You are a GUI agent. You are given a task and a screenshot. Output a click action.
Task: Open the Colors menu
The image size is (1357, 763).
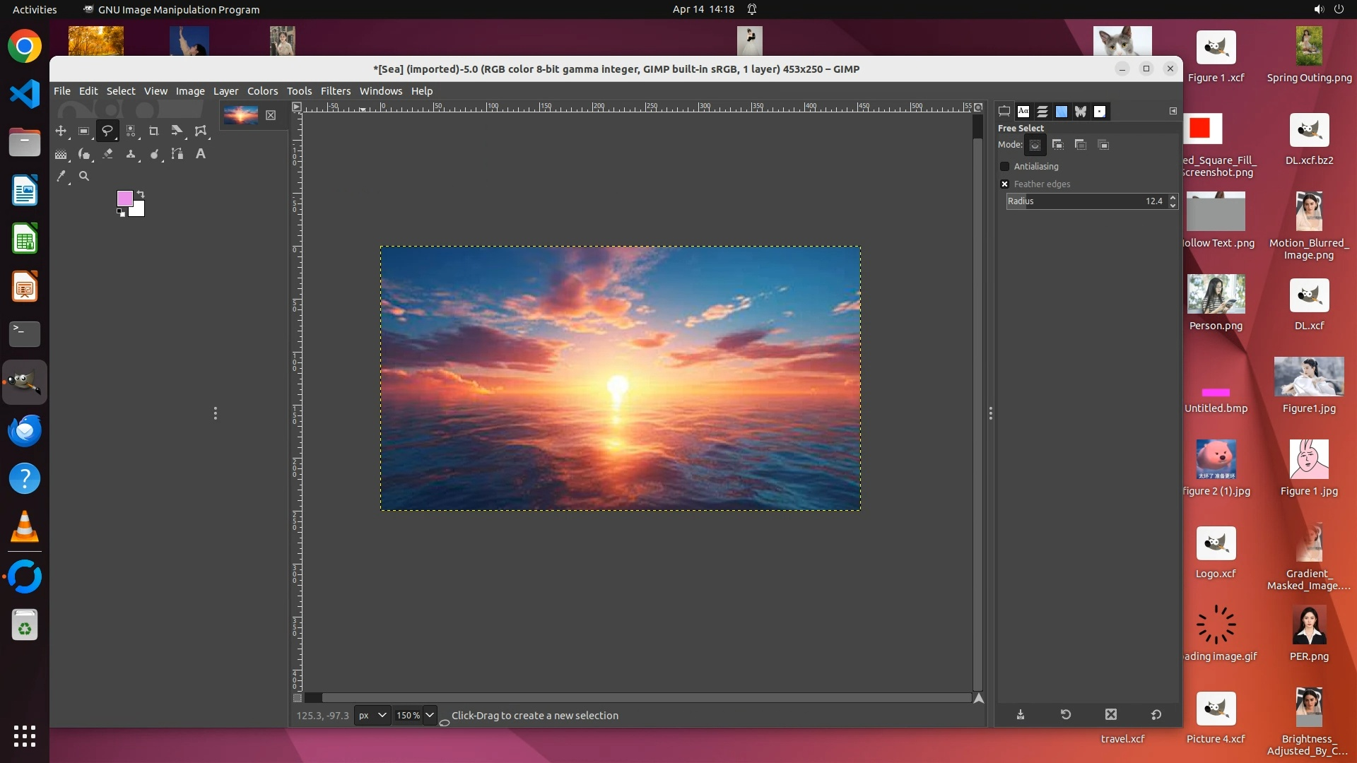click(x=262, y=91)
